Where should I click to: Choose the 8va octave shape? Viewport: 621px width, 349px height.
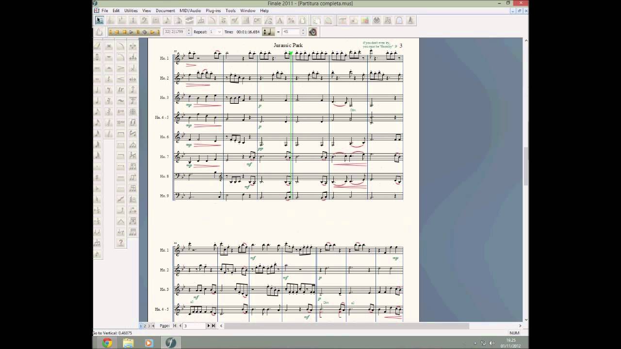(x=121, y=112)
